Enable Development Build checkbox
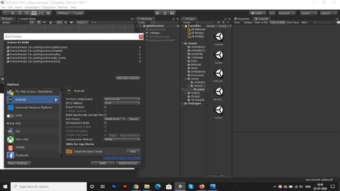The height and width of the screenshot is (191, 340). [105, 123]
